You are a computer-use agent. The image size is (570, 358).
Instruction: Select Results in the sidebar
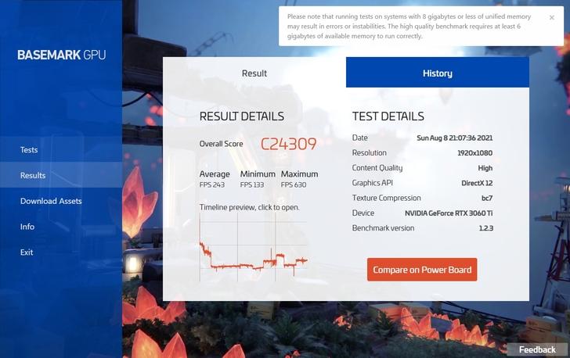click(x=61, y=175)
